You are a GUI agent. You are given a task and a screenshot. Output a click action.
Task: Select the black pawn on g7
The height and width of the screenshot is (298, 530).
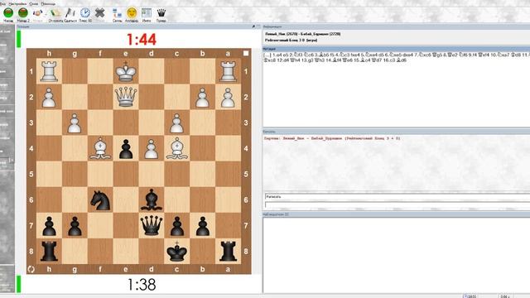click(75, 226)
